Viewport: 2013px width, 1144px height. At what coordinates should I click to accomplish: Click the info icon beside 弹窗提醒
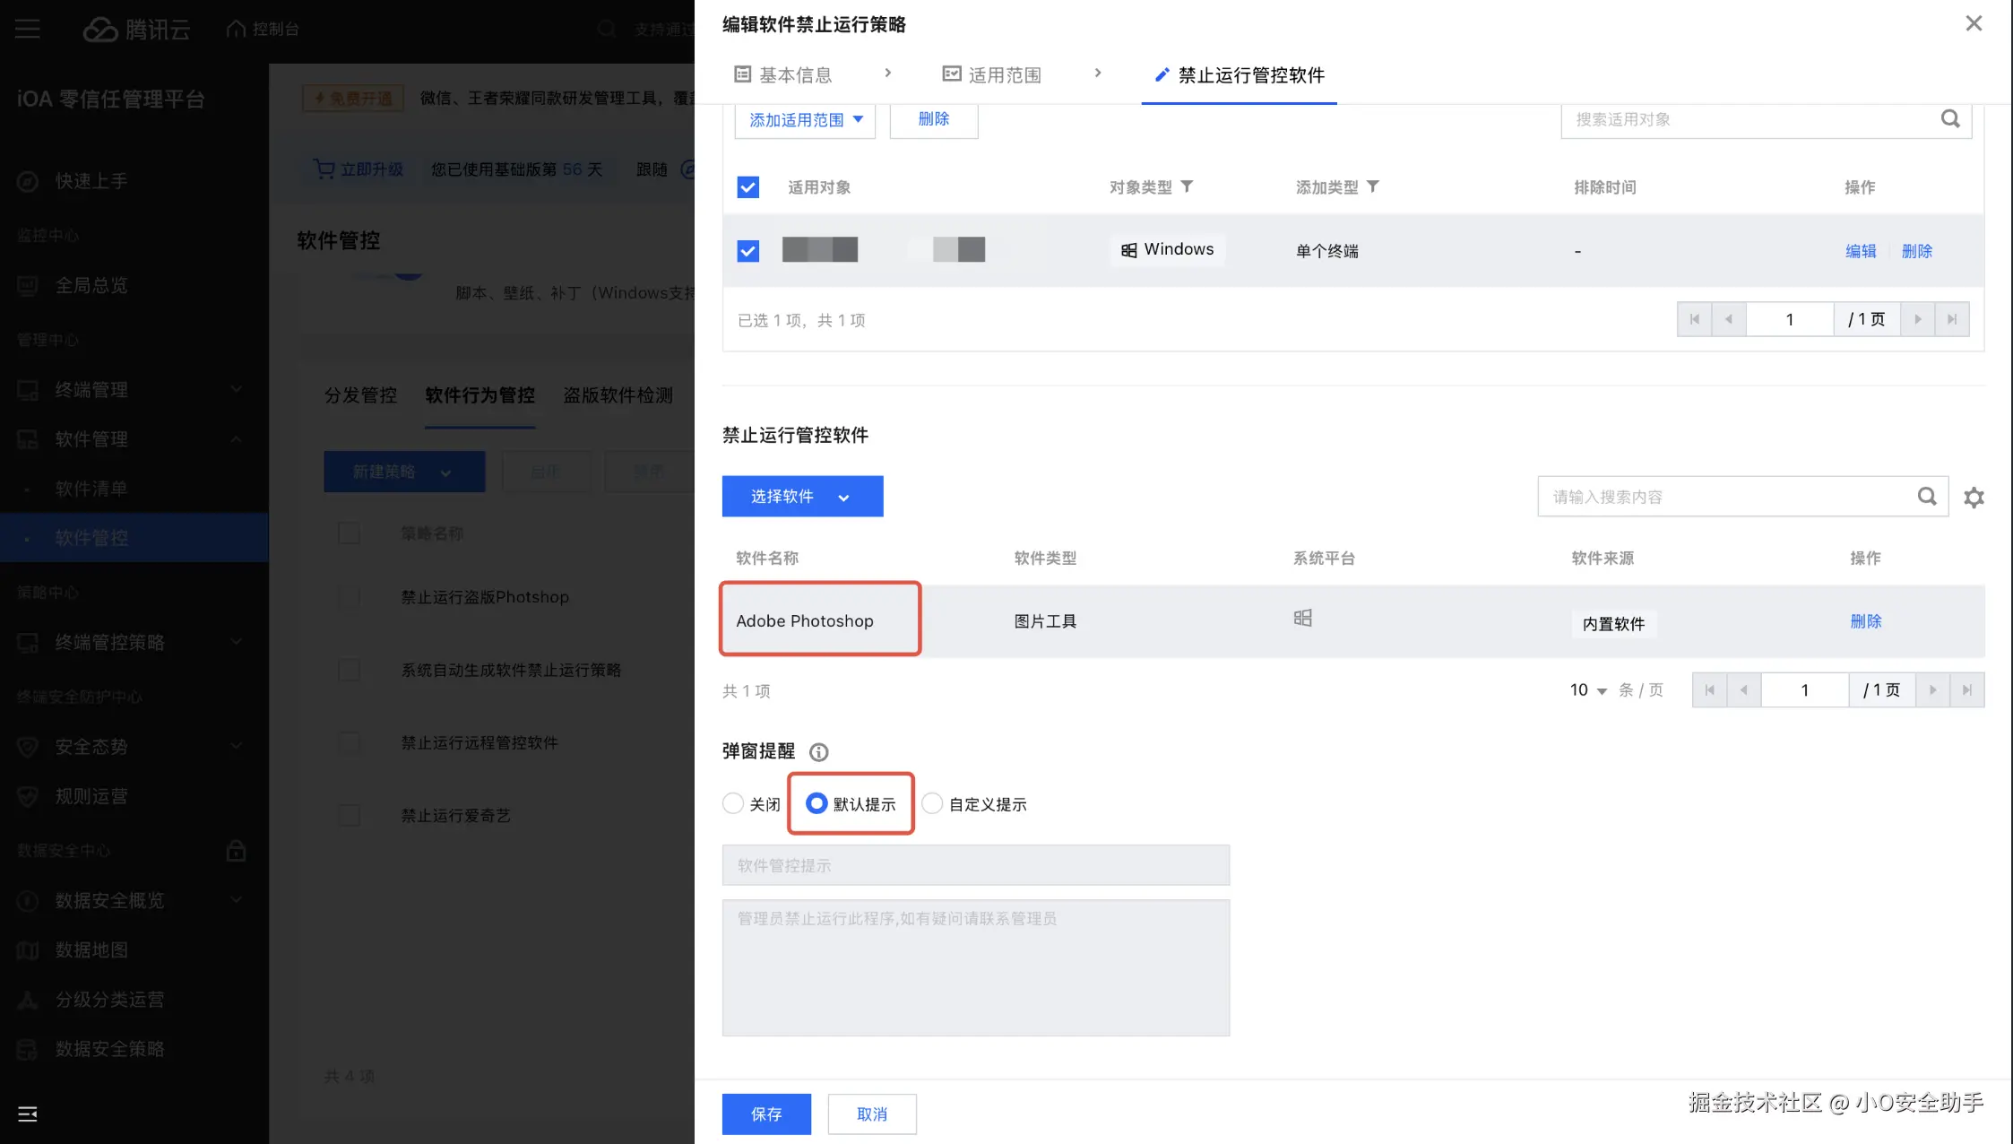click(x=818, y=751)
